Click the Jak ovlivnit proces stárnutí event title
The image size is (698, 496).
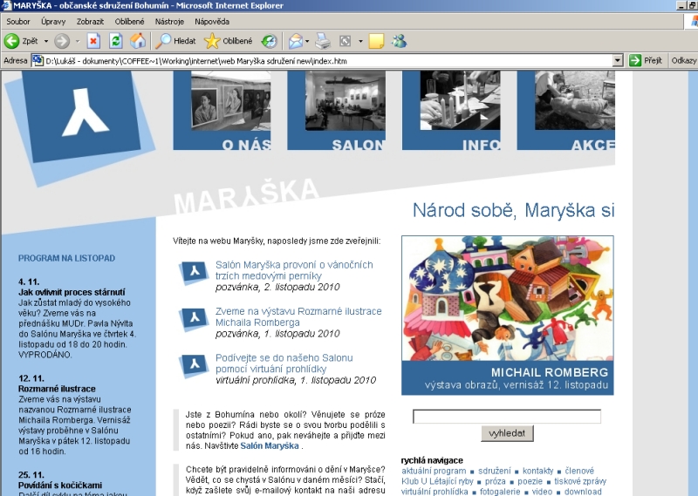pos(72,292)
